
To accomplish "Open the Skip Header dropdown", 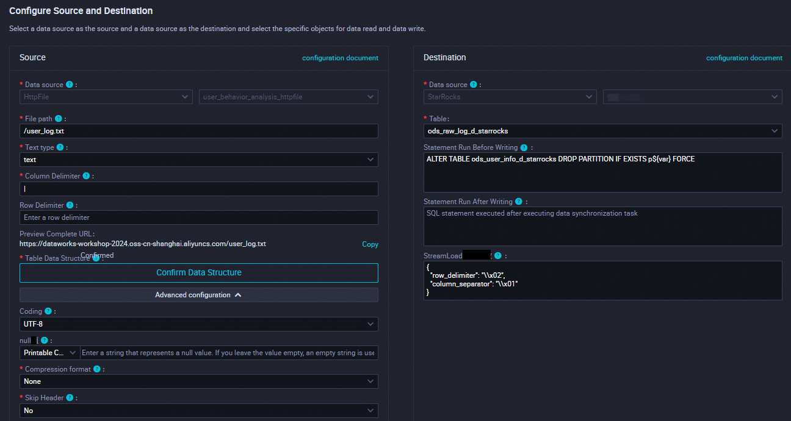I will coord(198,411).
